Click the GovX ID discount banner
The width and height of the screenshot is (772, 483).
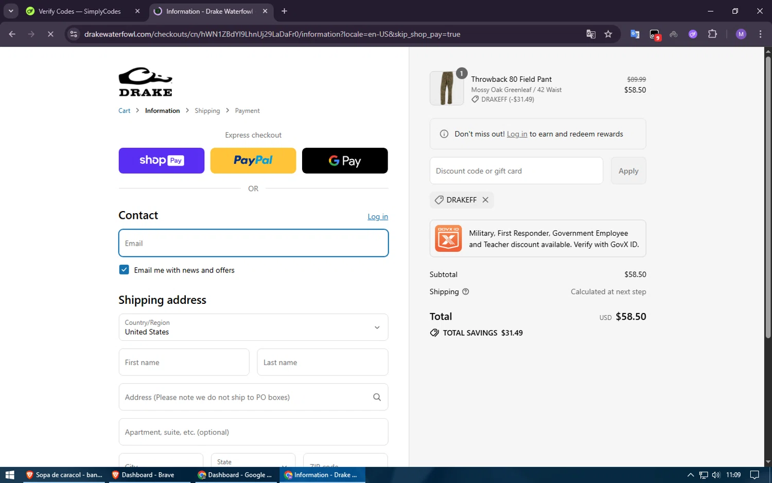[538, 239]
